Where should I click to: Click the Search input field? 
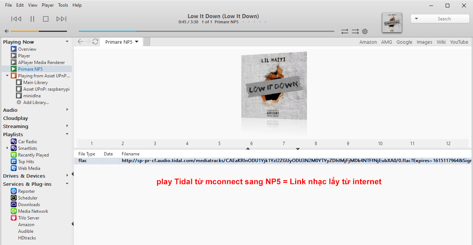pos(444,19)
